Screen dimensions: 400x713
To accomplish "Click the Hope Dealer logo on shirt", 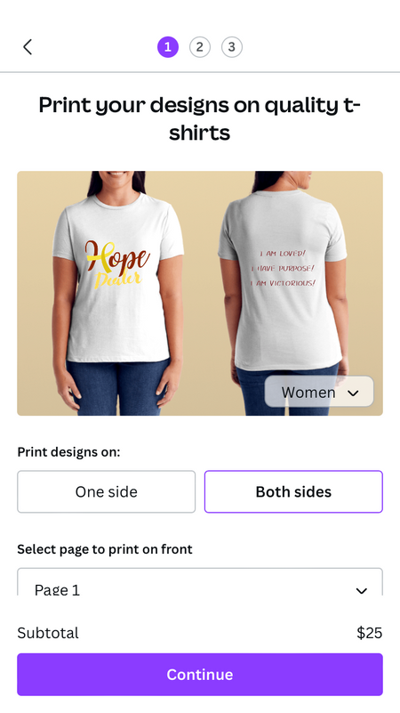I will click(x=117, y=264).
